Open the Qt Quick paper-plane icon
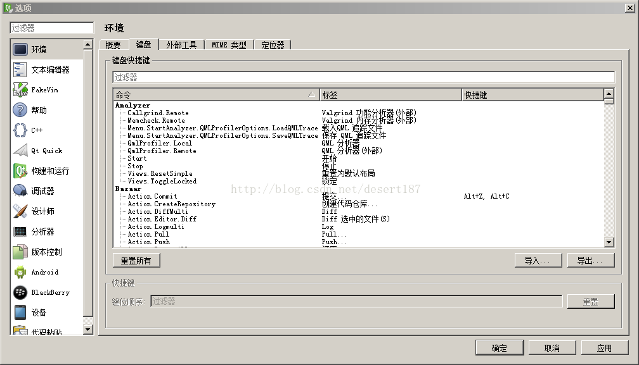 (x=20, y=151)
